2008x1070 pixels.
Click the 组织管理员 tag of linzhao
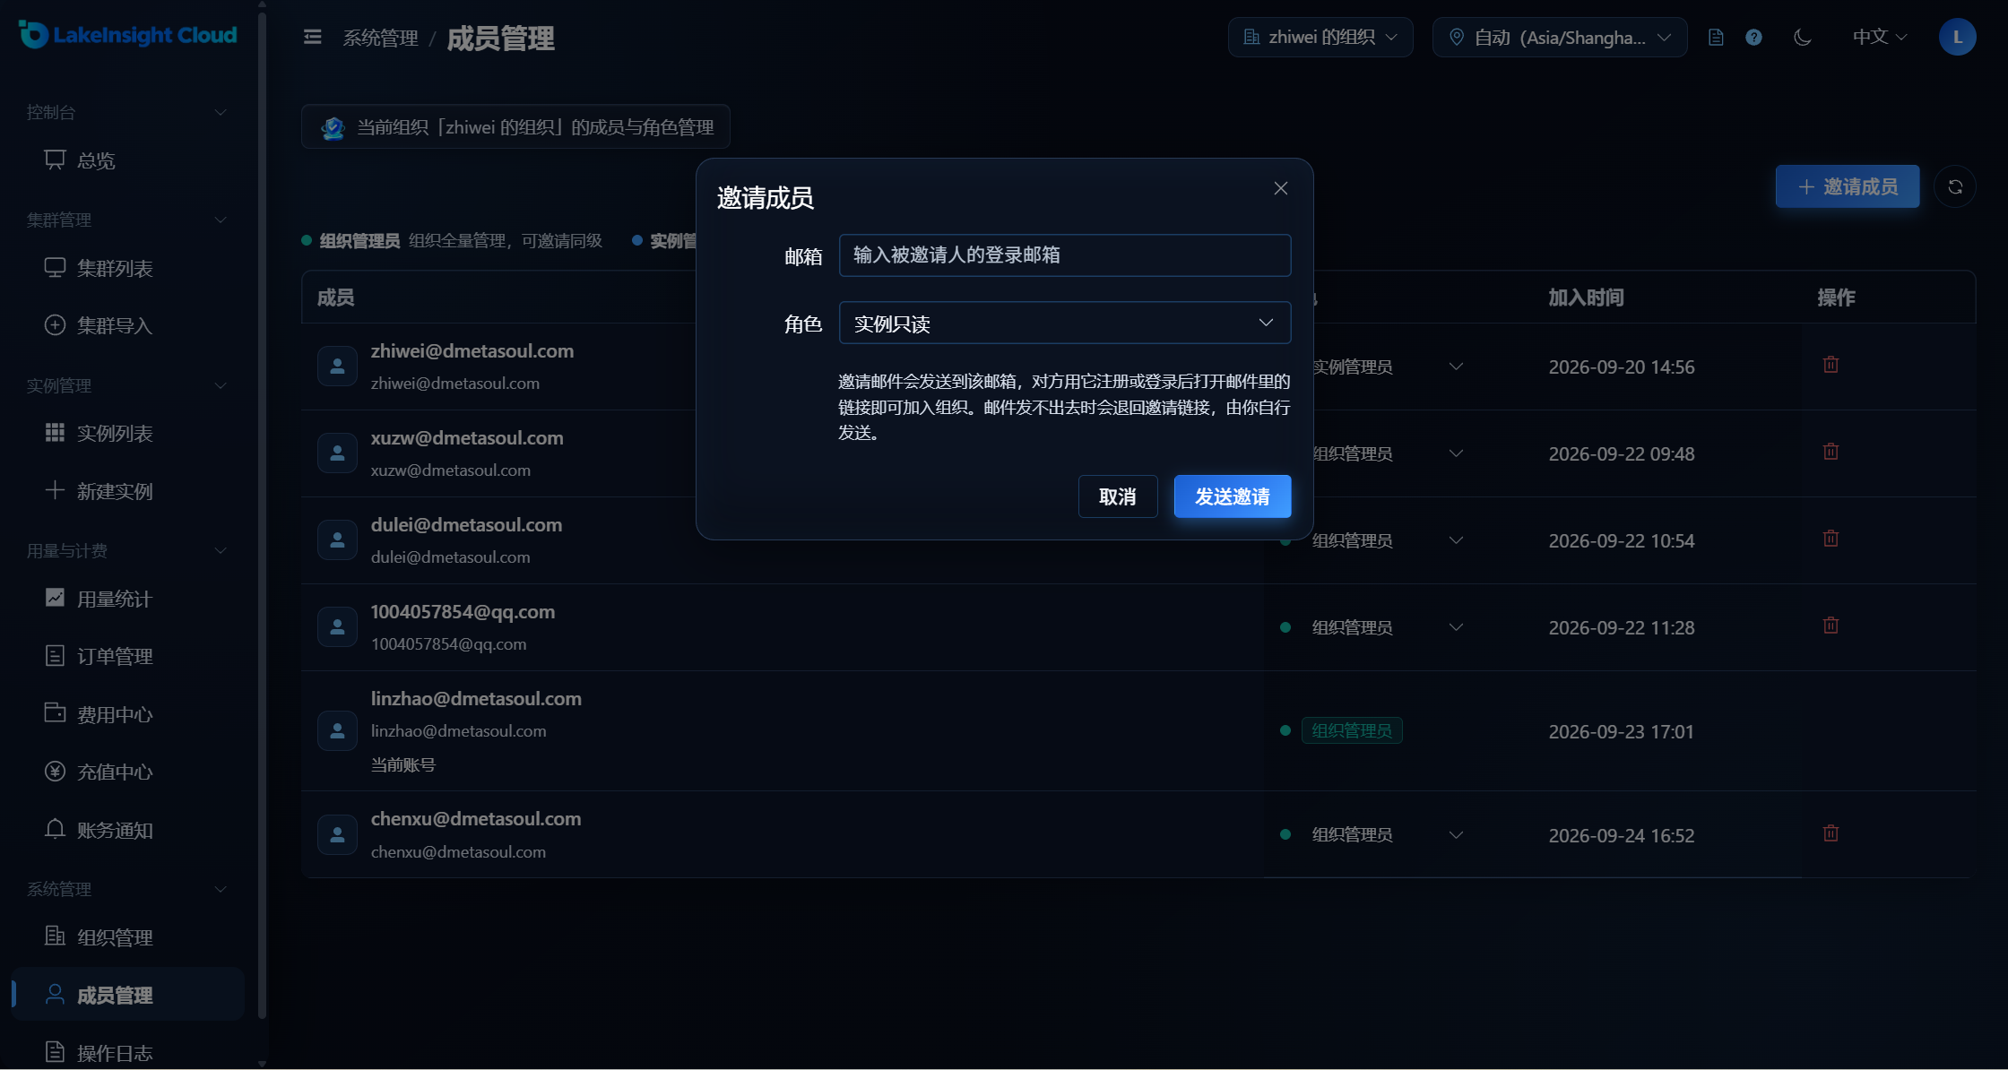[x=1352, y=730]
